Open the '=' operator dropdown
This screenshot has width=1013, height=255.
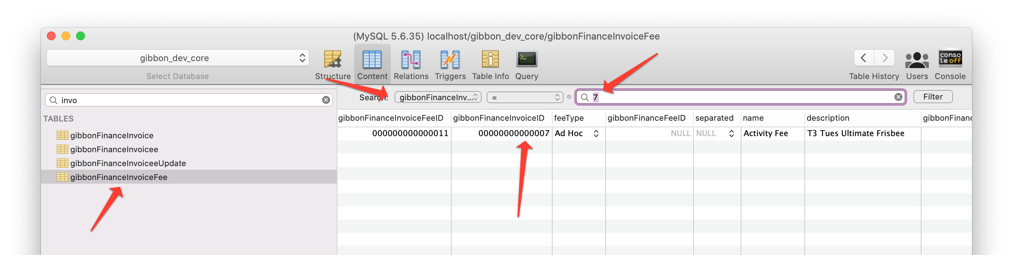tap(524, 97)
